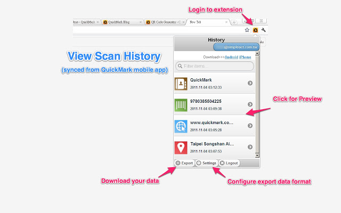Close the New Tab tab
This screenshot has height=213, width=341.
coord(226,22)
